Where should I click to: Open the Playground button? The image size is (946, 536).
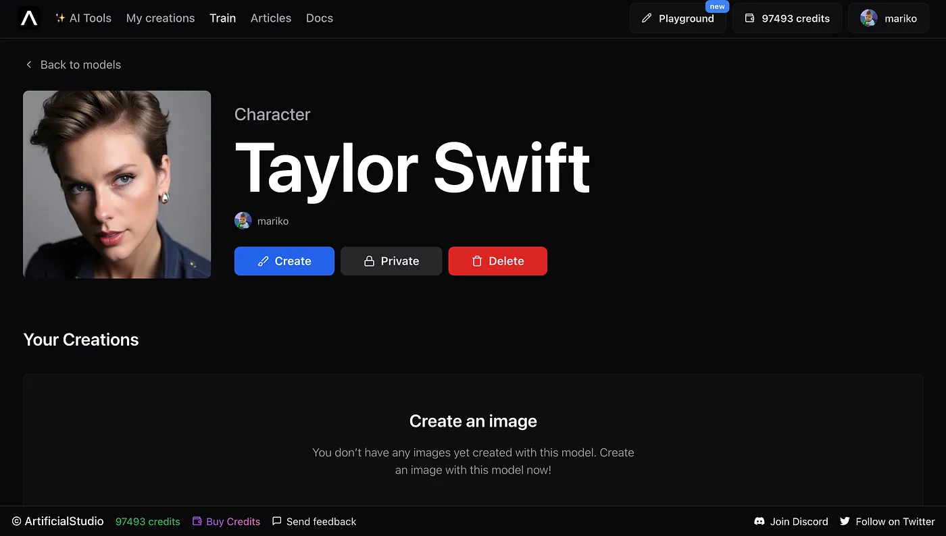678,18
